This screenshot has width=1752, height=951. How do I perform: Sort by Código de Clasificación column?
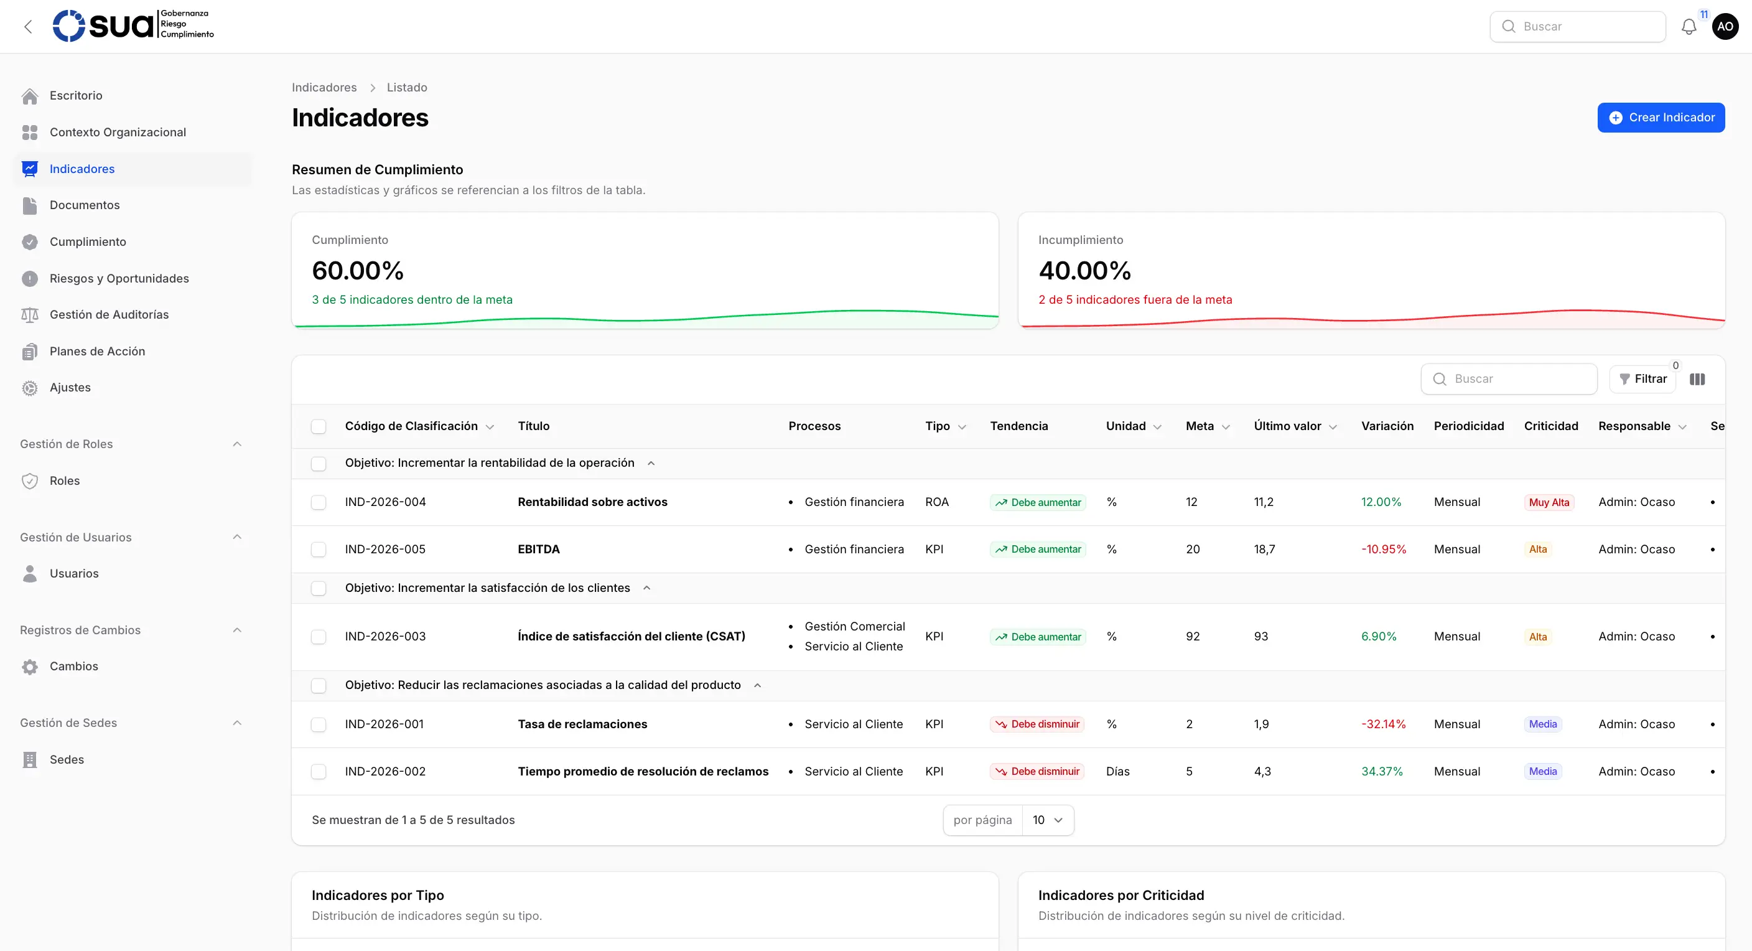click(x=419, y=426)
